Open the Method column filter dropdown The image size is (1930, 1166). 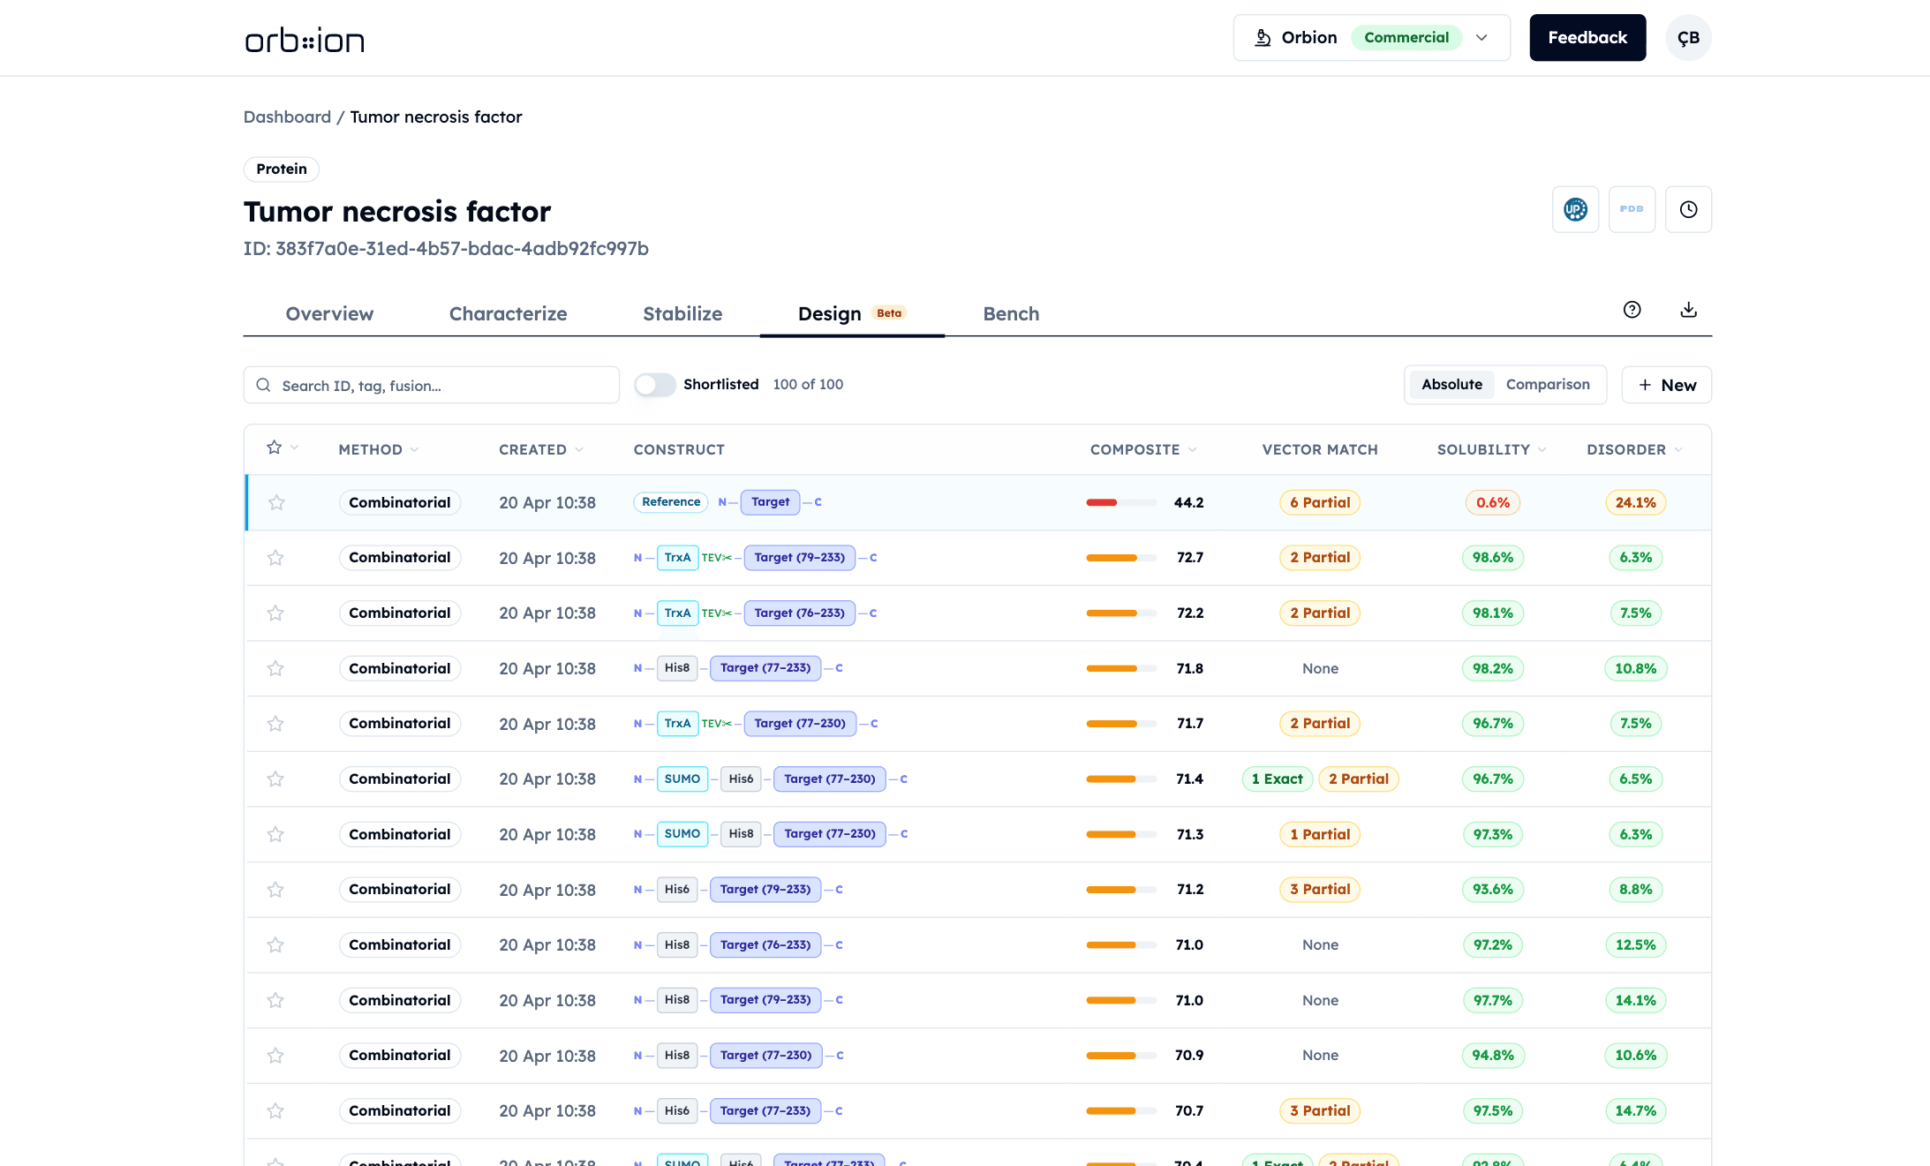click(414, 449)
